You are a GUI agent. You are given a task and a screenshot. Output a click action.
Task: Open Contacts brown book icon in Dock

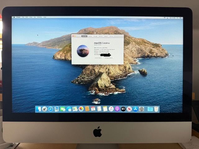click(87, 109)
